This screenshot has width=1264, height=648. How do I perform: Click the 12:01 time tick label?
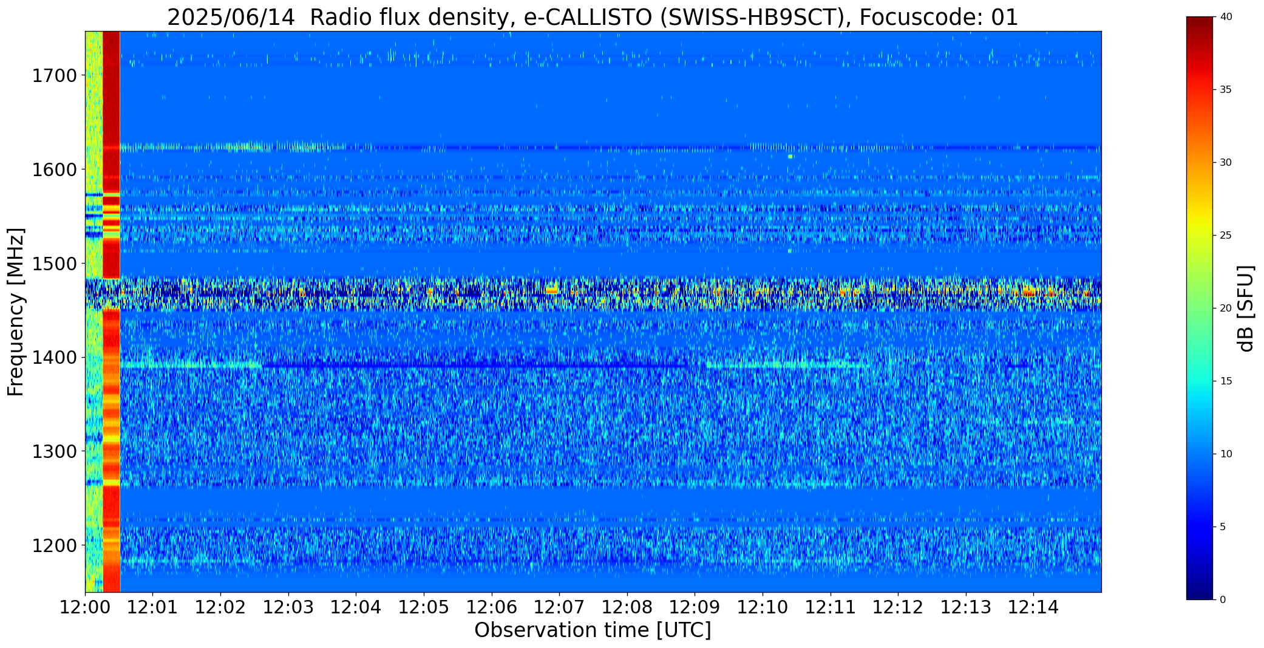(153, 607)
